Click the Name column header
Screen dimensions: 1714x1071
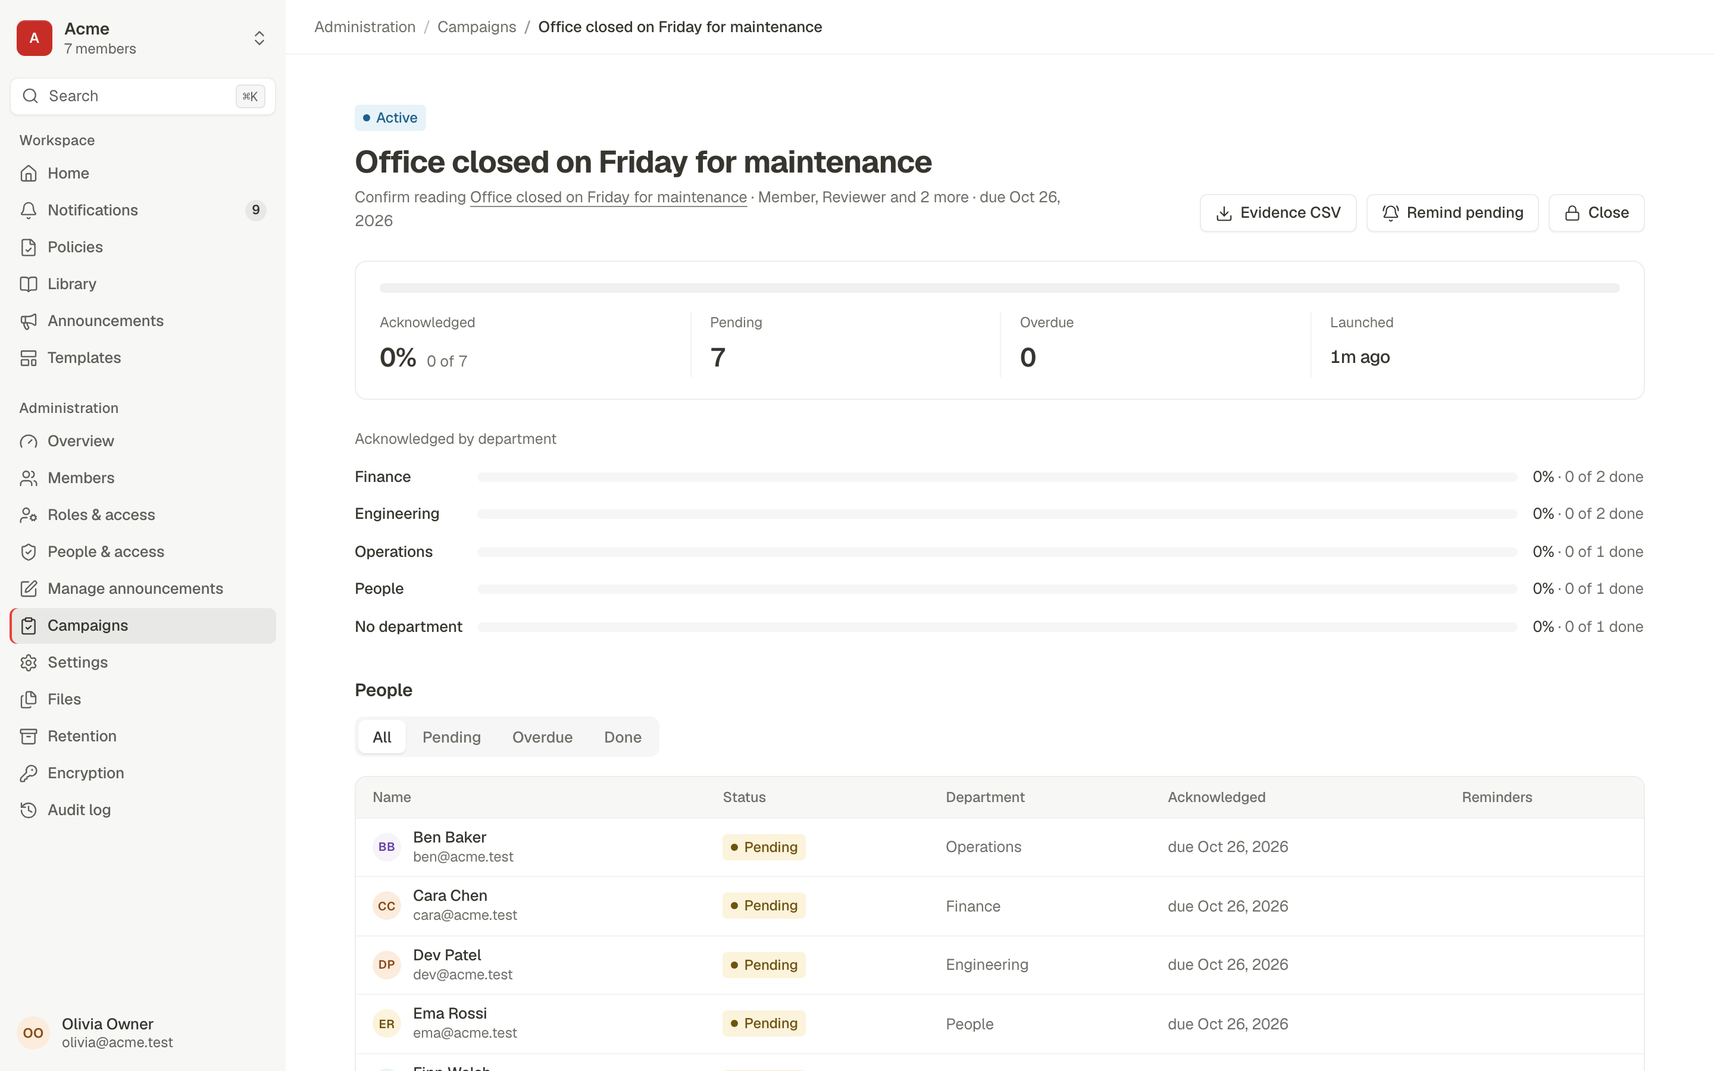point(392,797)
